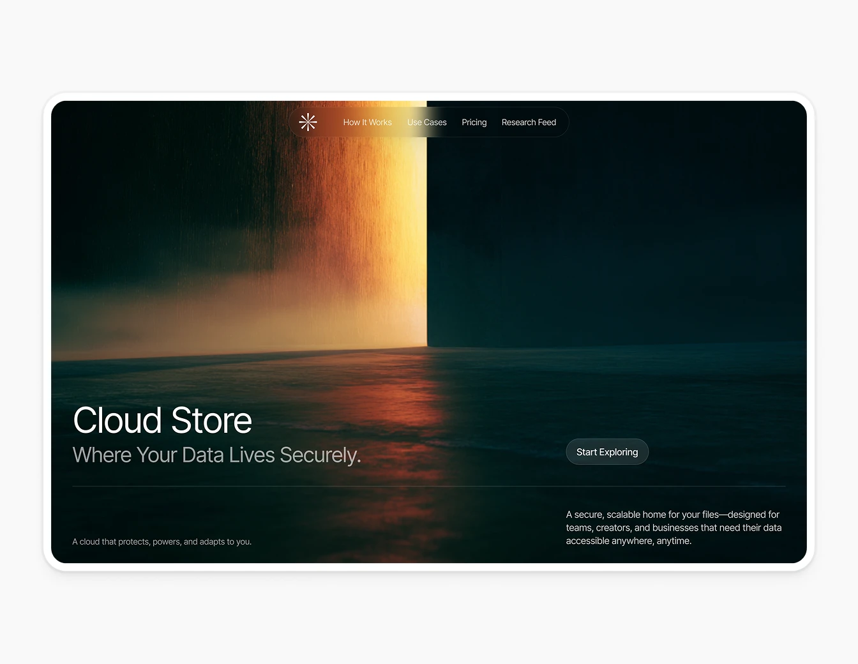Select the tagline Where Your Data Lives Securely
Viewport: 858px width, 664px height.
coord(217,455)
